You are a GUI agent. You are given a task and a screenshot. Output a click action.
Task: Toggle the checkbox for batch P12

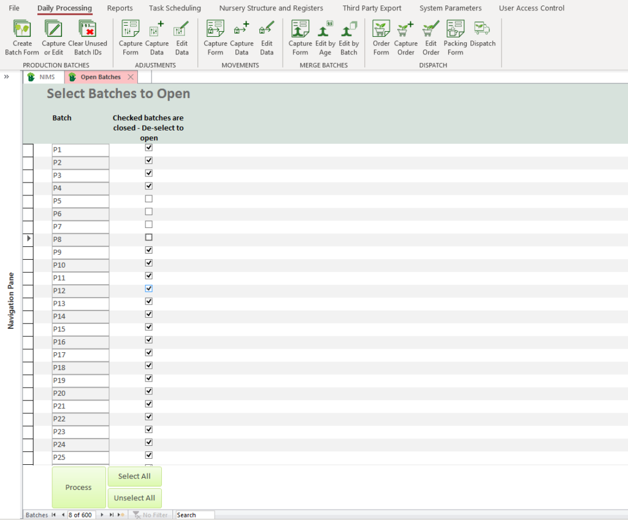click(x=148, y=288)
